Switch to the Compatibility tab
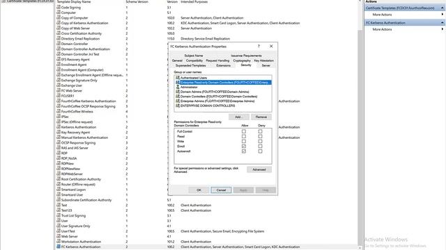The width and height of the screenshot is (446, 250). click(194, 60)
